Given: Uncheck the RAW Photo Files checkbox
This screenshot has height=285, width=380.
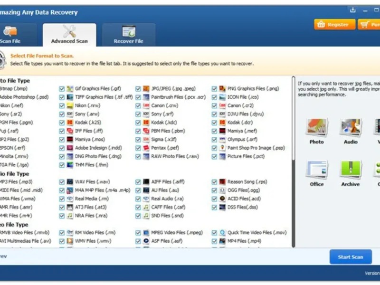Looking at the screenshot, I should pos(138,157).
